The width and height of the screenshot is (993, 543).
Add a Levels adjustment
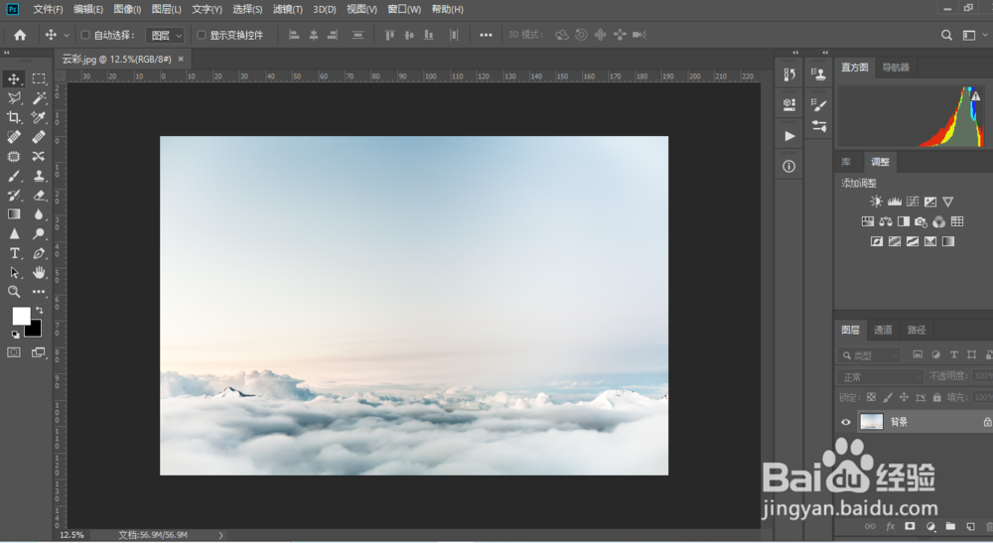pyautogui.click(x=895, y=202)
